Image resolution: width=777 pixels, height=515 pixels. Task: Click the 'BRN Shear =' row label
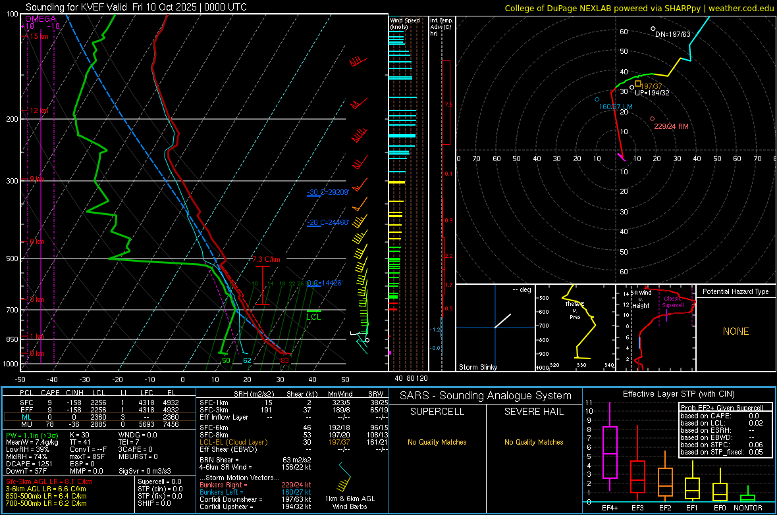219,460
